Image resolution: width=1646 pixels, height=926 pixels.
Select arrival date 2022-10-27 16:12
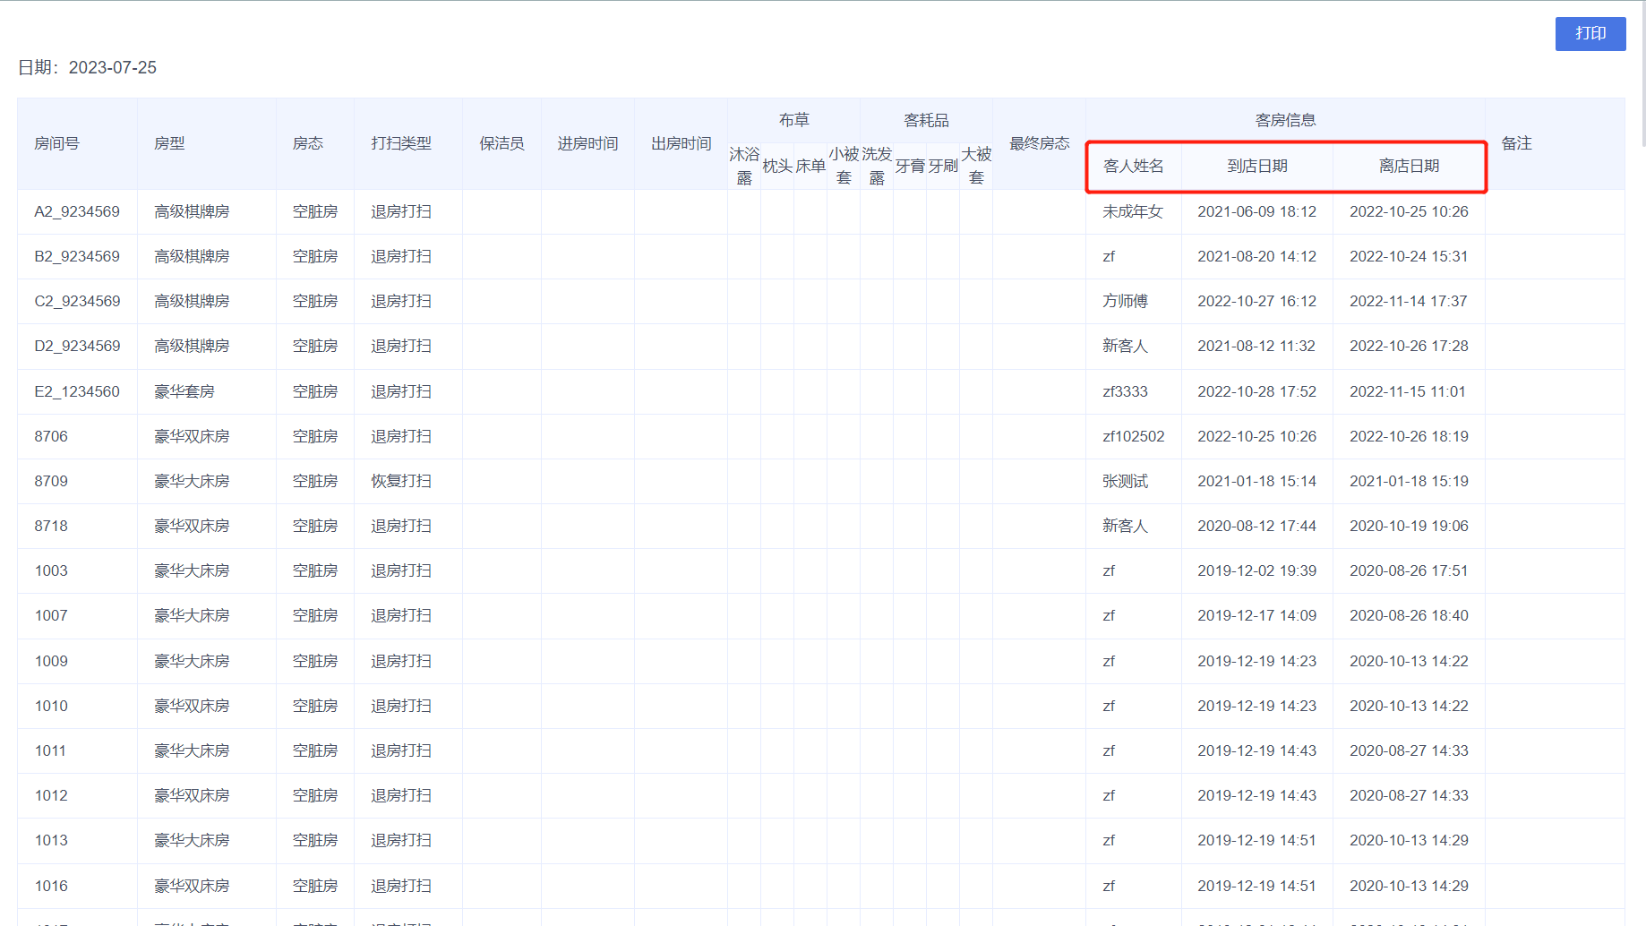point(1257,301)
